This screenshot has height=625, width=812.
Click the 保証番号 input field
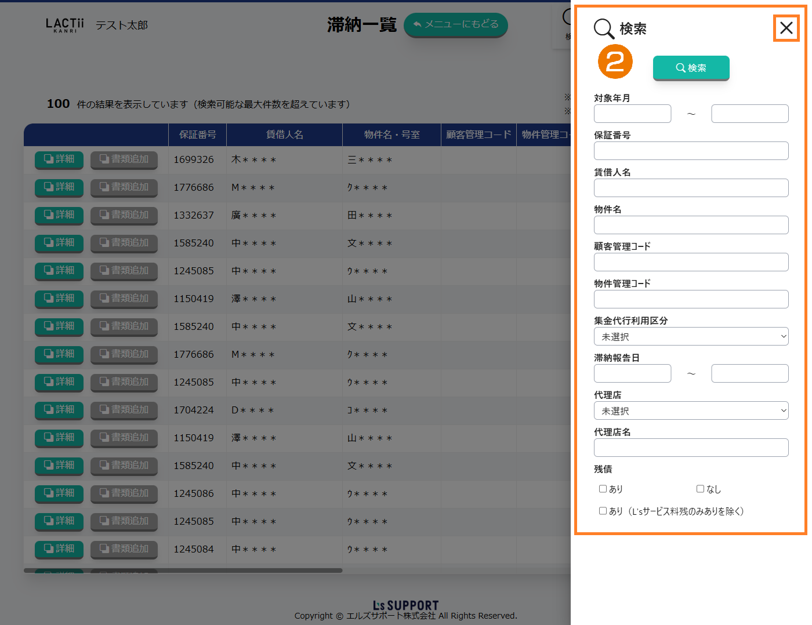(691, 151)
